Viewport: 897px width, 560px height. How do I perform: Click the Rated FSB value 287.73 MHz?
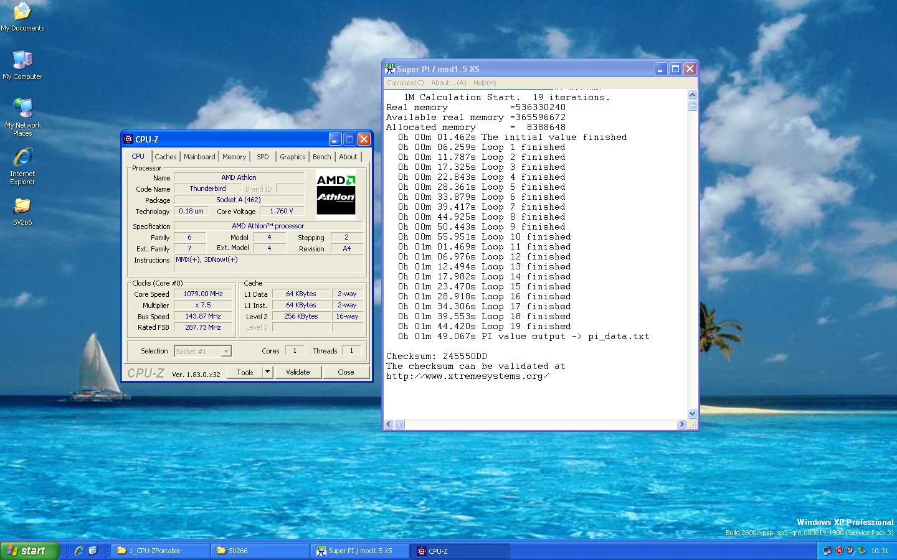pyautogui.click(x=203, y=327)
